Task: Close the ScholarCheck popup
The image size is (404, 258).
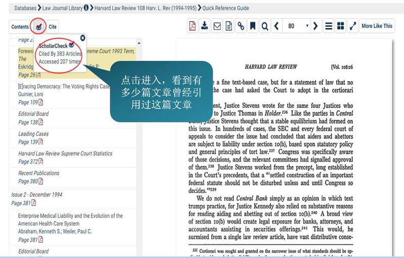Action: click(x=83, y=37)
